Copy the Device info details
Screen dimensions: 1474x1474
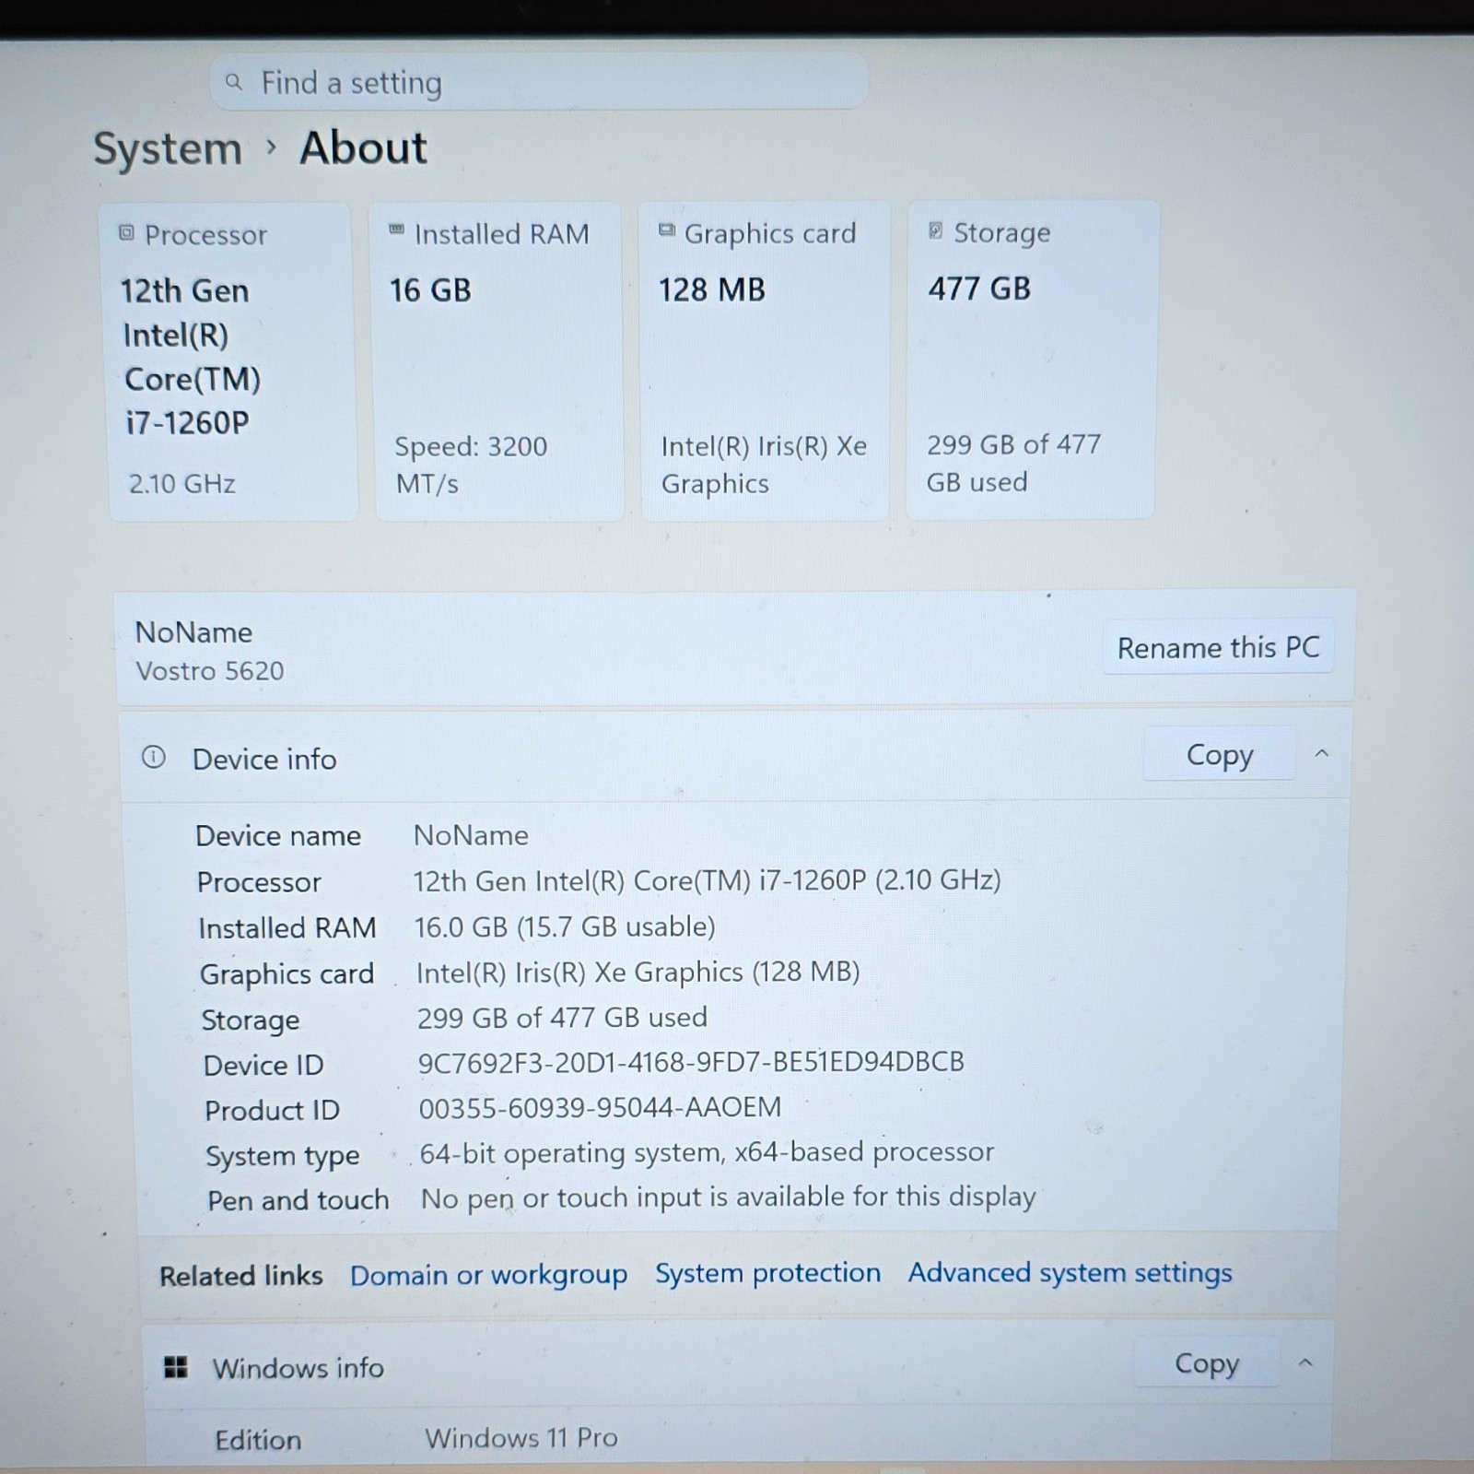pos(1219,755)
